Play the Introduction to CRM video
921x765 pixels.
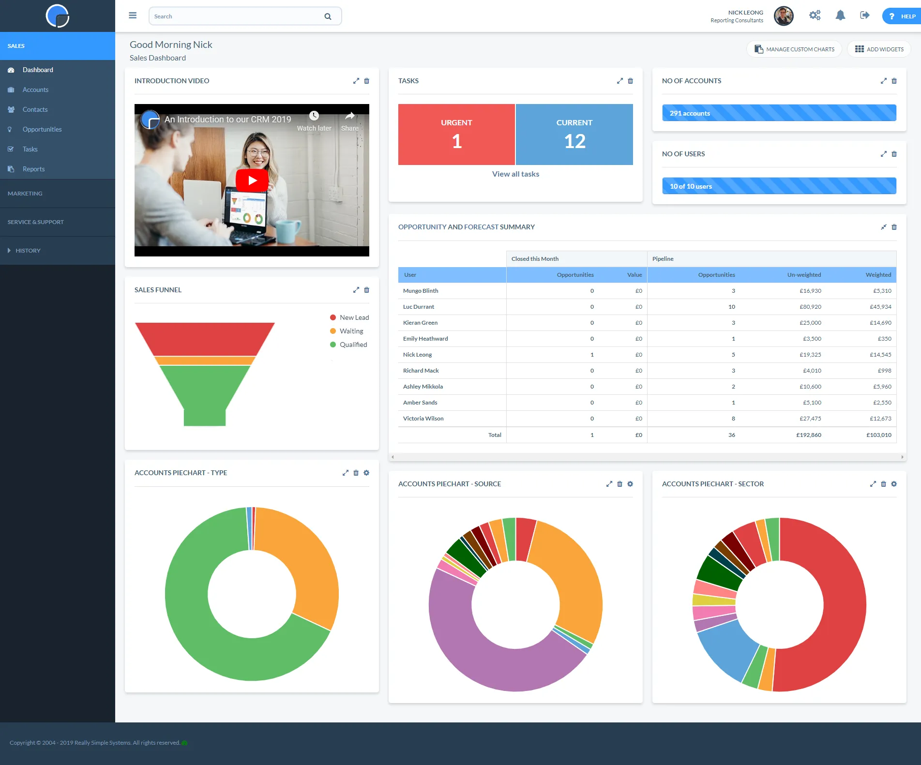(252, 180)
